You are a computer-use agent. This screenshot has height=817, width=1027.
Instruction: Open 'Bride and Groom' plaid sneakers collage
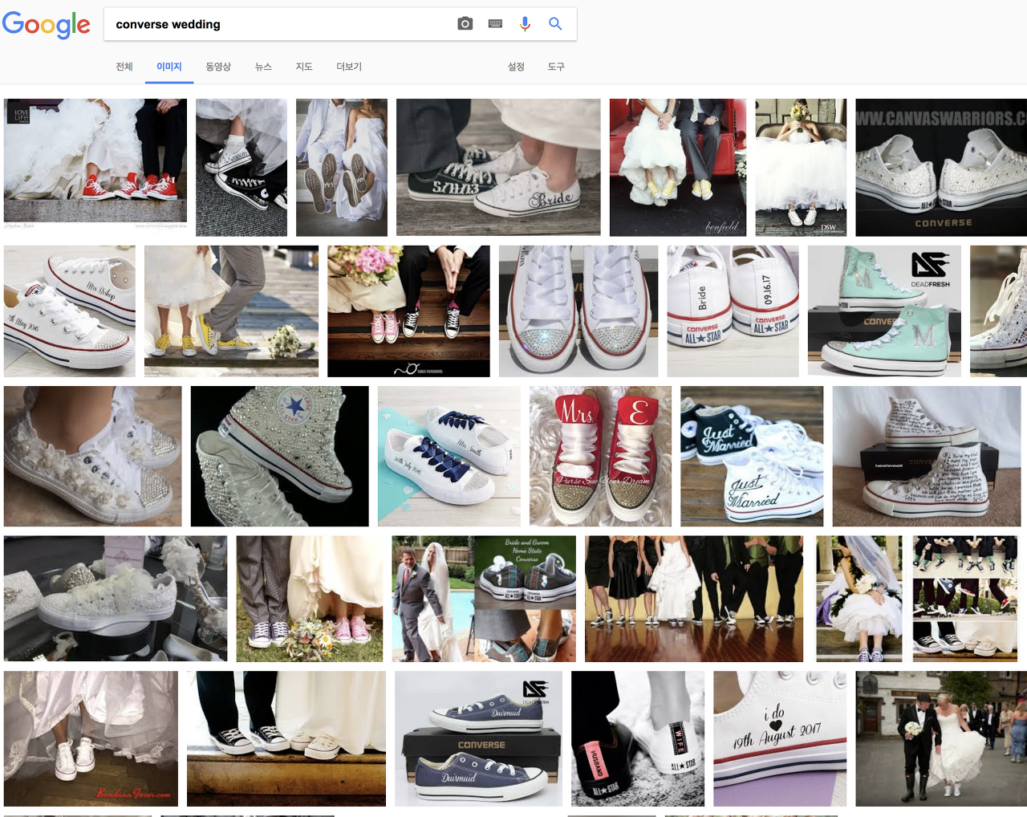tap(484, 599)
